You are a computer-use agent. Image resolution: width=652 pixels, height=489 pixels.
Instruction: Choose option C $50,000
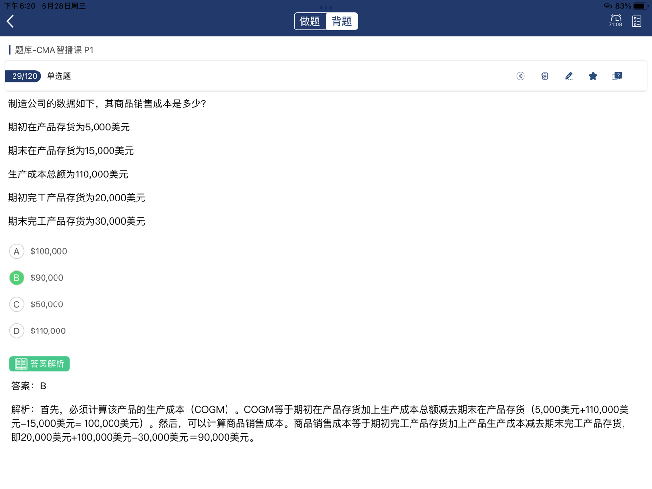point(17,304)
